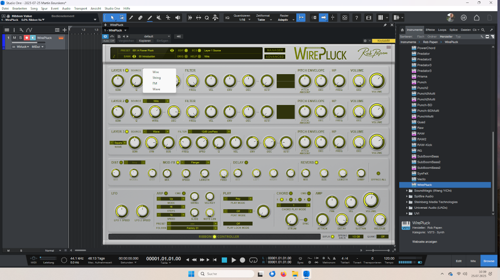Toggle the ARP on/off LED
The height and width of the screenshot is (280, 500).
[x=166, y=193]
